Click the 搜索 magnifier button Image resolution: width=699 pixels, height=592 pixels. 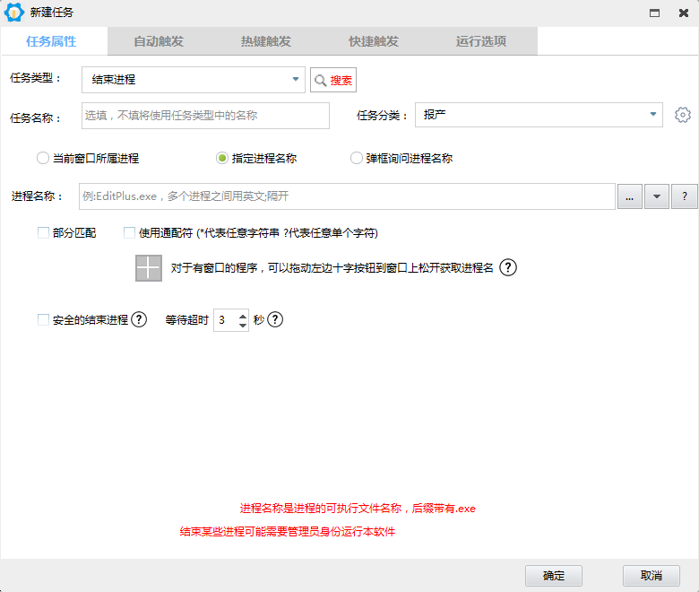pos(333,80)
